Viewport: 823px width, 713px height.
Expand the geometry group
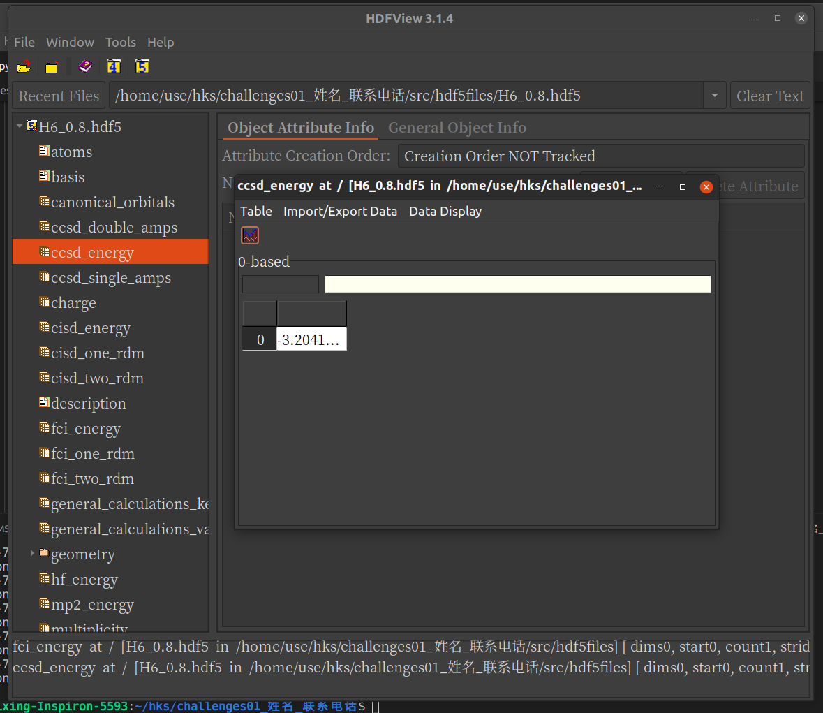pyautogui.click(x=32, y=553)
